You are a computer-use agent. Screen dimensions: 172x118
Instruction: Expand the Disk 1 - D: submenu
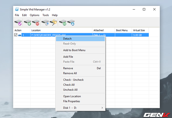[80, 108]
